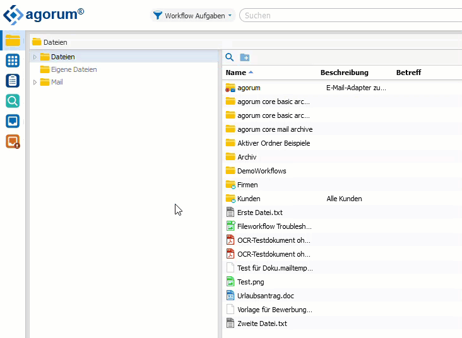Viewport: 462px width, 338px height.
Task: Sort by the Name column header
Action: [235, 73]
